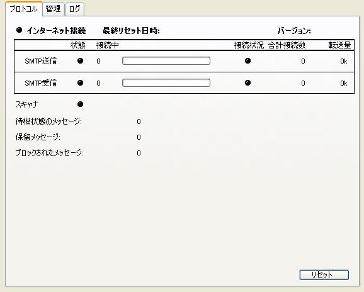Click the 保留メッセージ count value

pos(139,137)
